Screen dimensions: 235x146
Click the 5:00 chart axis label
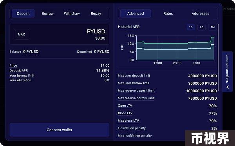point(197,63)
